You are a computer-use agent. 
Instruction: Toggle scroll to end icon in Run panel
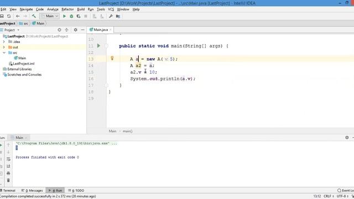pyautogui.click(x=8, y=166)
